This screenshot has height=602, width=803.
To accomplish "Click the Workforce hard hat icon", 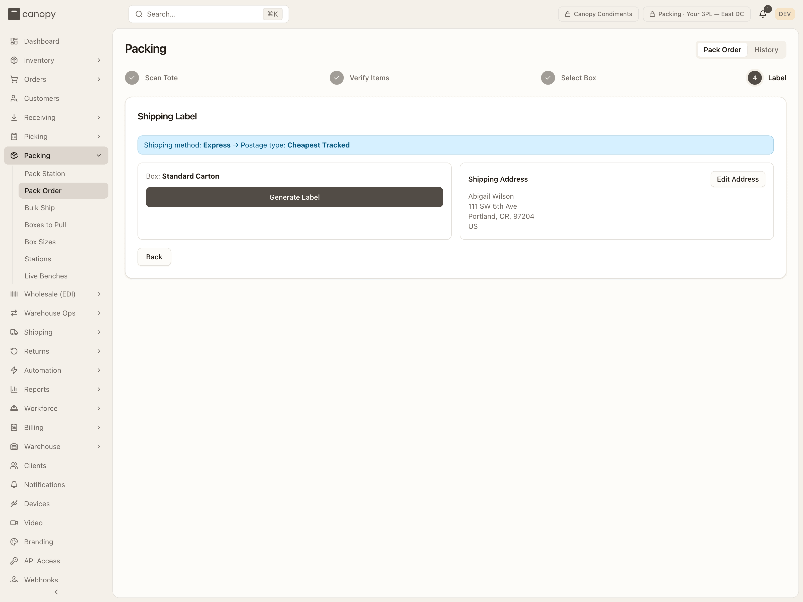I will pos(14,409).
